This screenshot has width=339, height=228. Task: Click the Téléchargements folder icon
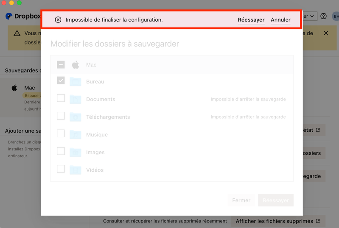point(76,117)
